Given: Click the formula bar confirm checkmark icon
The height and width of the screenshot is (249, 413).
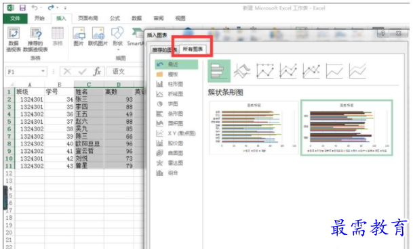Looking at the screenshot, I should [x=83, y=72].
